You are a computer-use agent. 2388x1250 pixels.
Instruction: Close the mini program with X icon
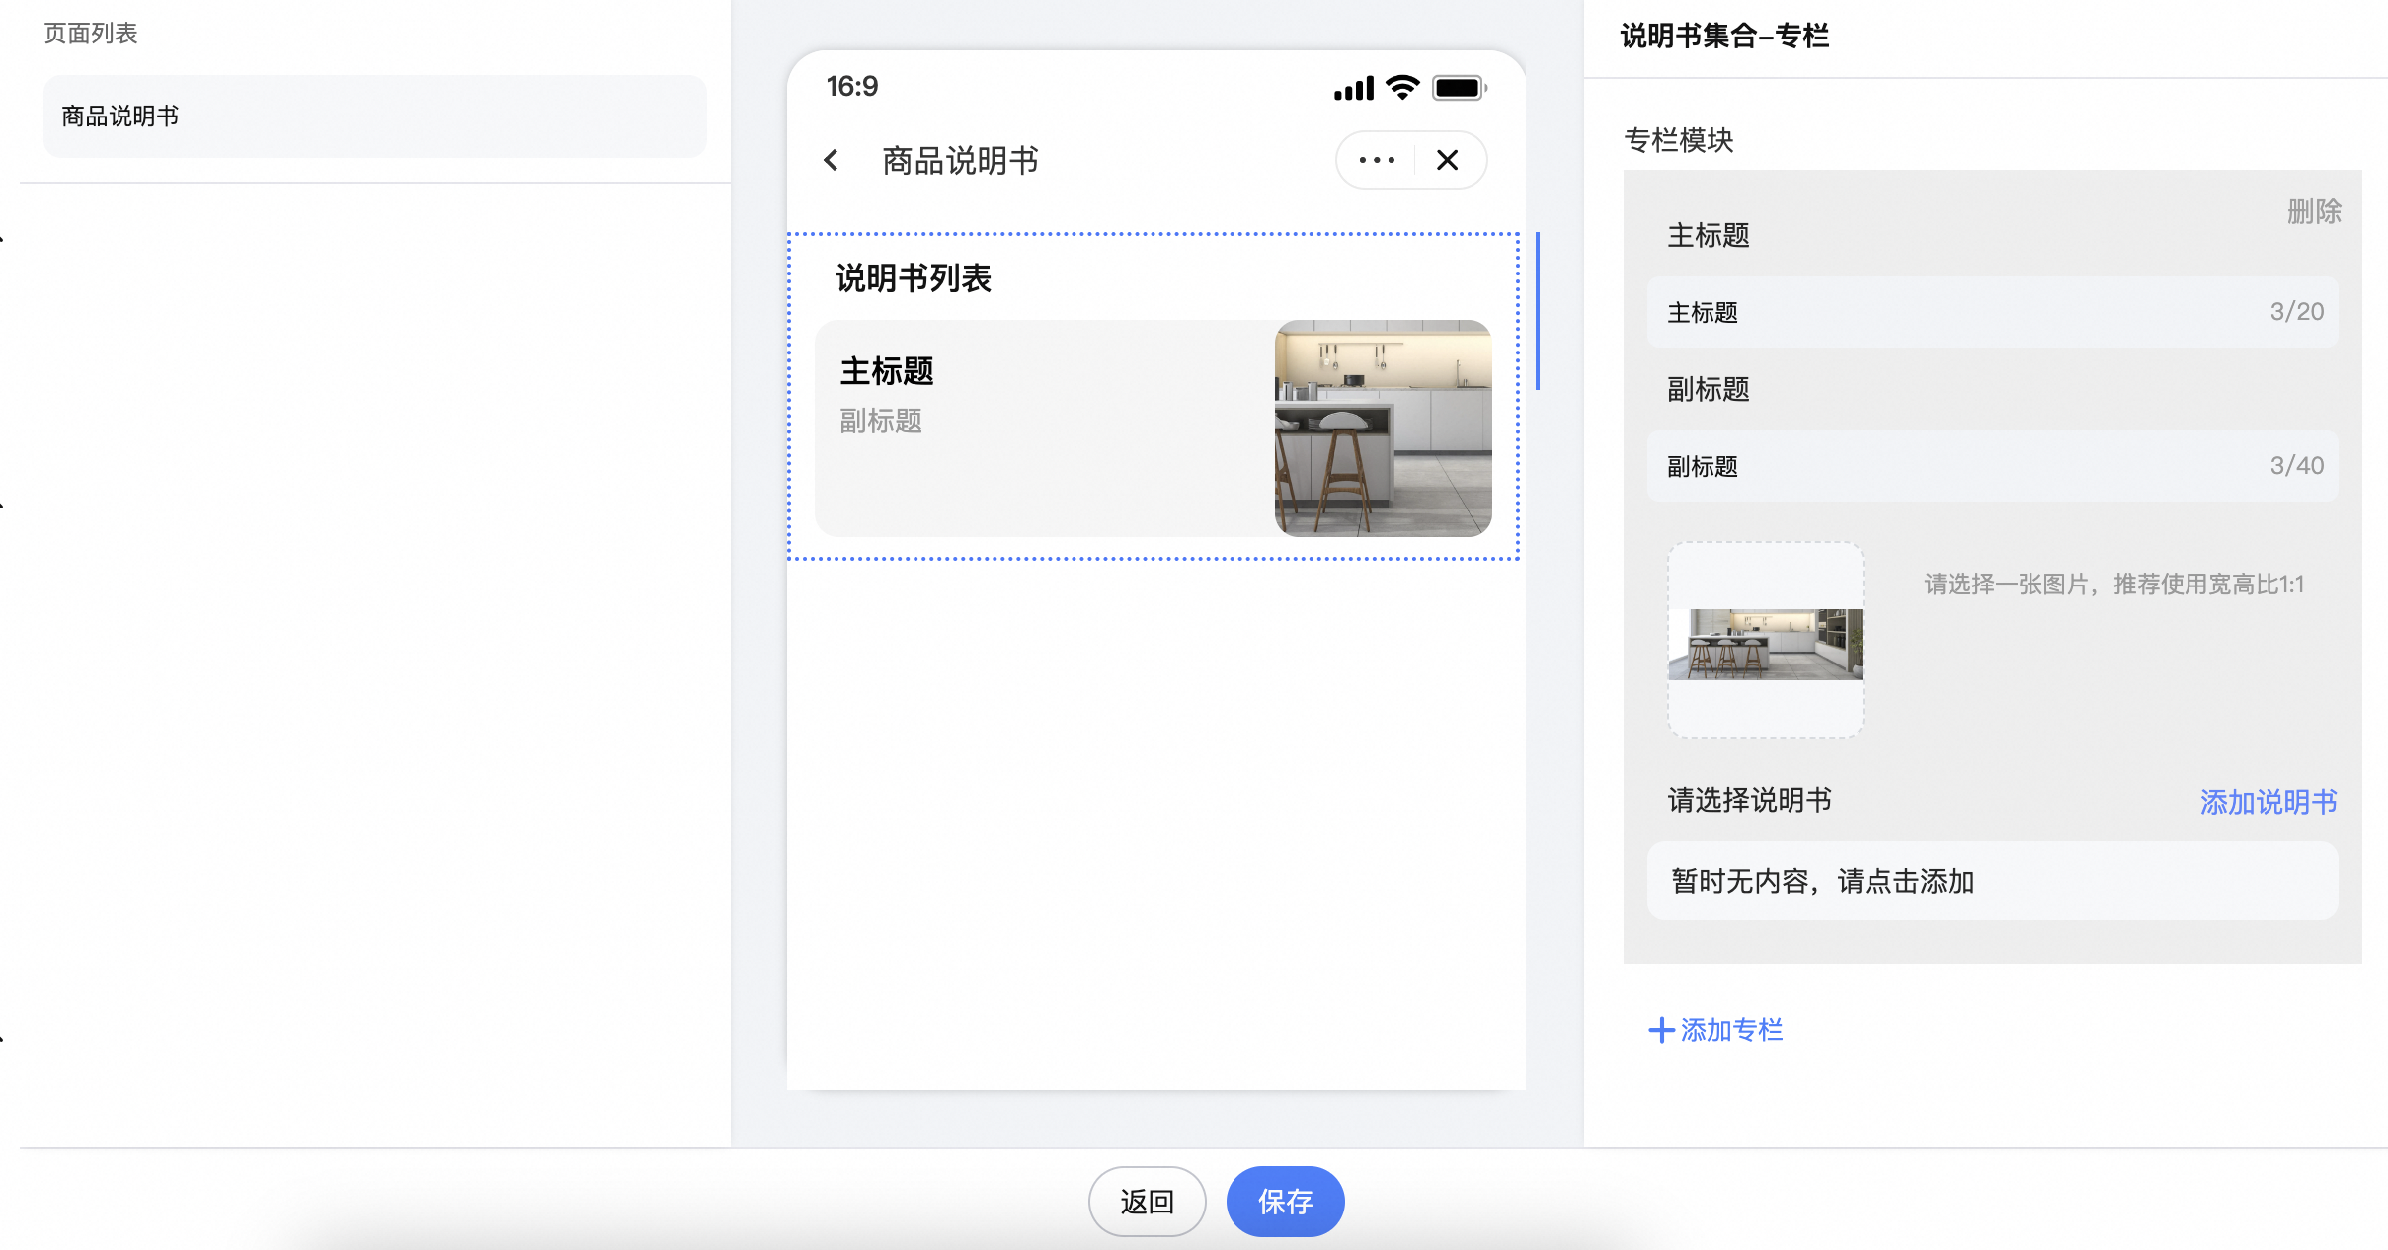[1447, 160]
